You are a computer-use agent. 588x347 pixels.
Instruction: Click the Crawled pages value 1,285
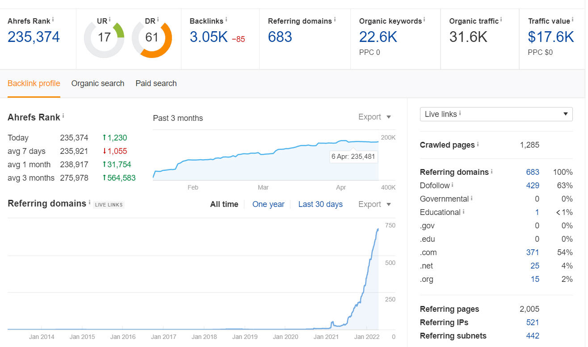tap(529, 145)
